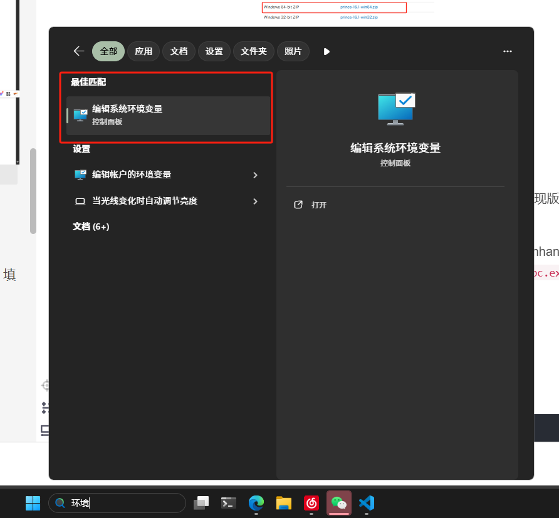Open WeChat from the taskbar
This screenshot has height=518, width=559.
coord(338,503)
